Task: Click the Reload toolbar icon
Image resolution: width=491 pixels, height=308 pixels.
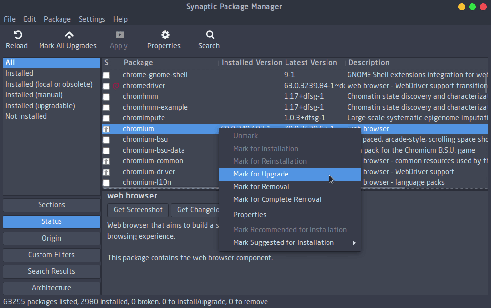Action: [x=18, y=35]
